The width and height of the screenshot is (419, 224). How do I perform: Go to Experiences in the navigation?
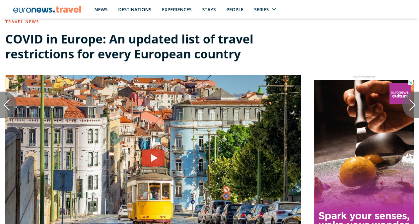tap(177, 10)
